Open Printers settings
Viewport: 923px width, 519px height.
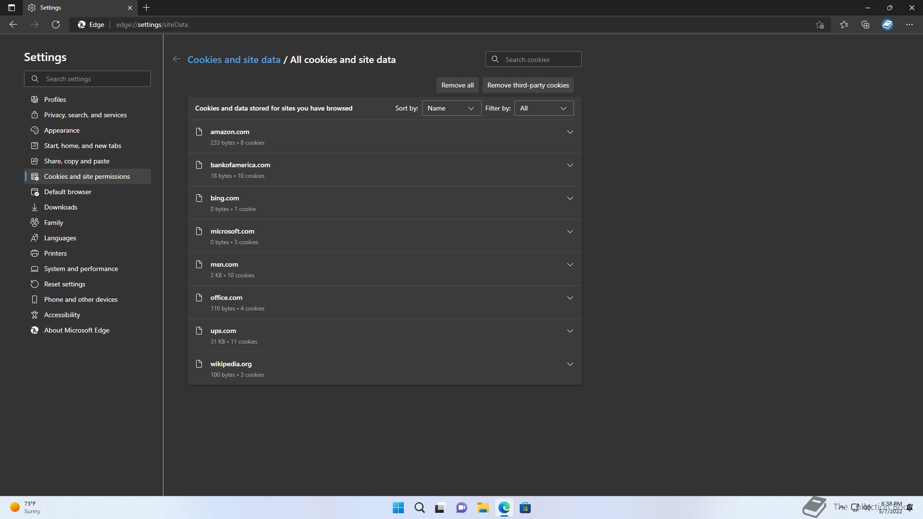click(87, 253)
